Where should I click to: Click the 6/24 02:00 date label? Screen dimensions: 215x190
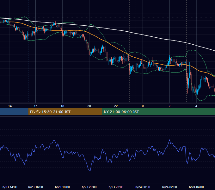coord(169,187)
